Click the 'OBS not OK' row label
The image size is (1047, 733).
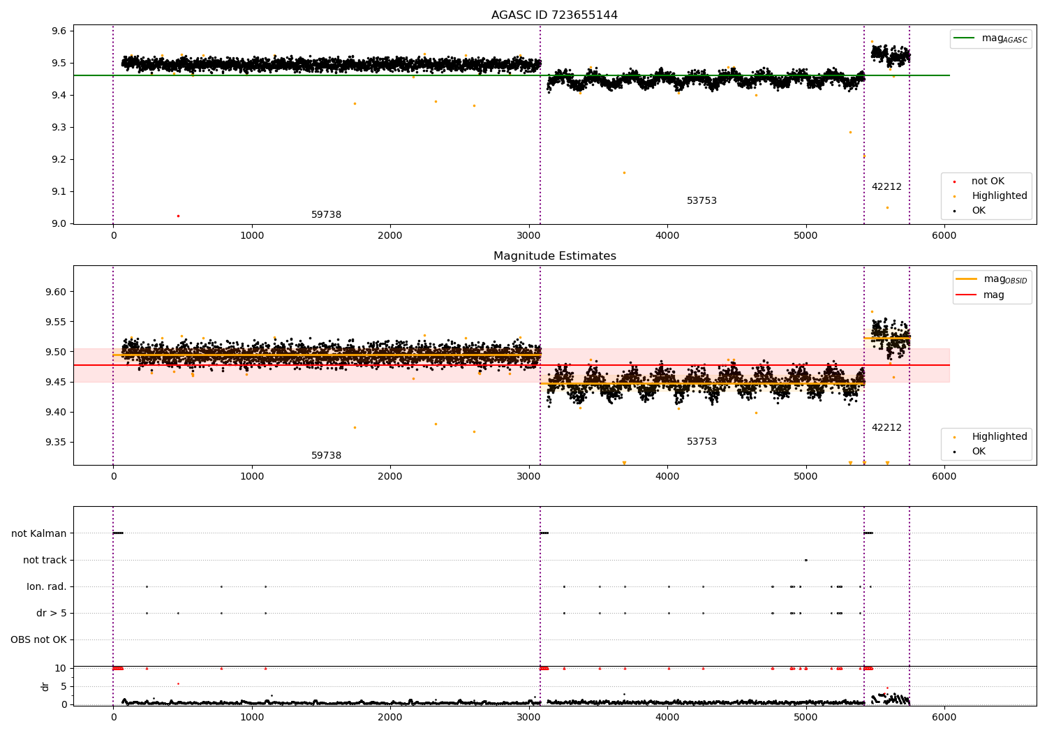[x=38, y=639]
